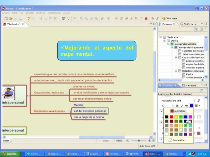The image size is (210, 157).
Task: Collapse the Sheet 1 tree node
Action: 164,41
